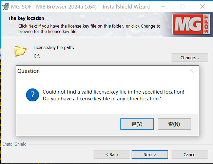Click the 'Do you have a license.key file' line
The width and height of the screenshot is (213, 164).
point(102,99)
